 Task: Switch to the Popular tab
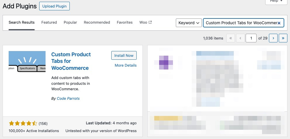tap(70, 22)
